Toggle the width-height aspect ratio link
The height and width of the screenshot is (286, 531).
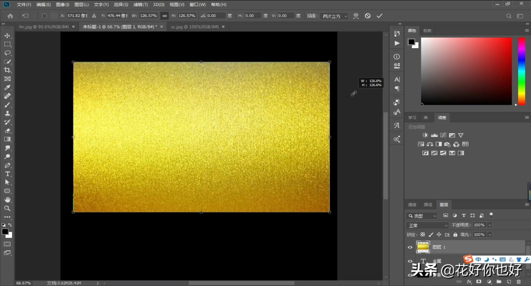click(165, 16)
